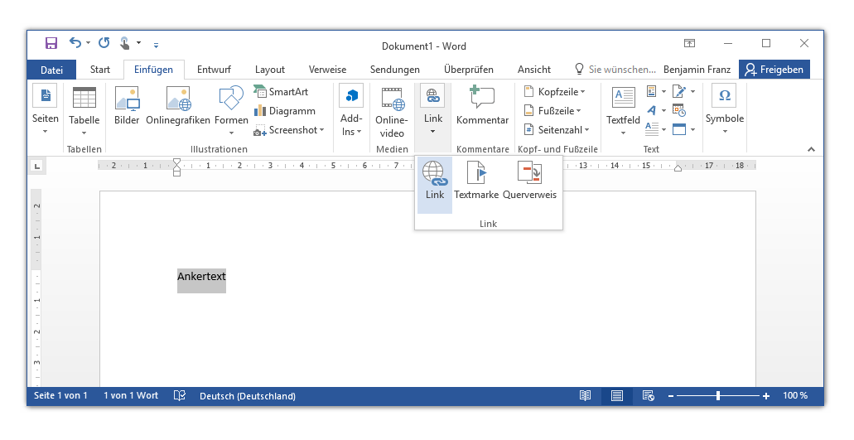Undo the last action
The width and height of the screenshot is (854, 440).
(75, 42)
